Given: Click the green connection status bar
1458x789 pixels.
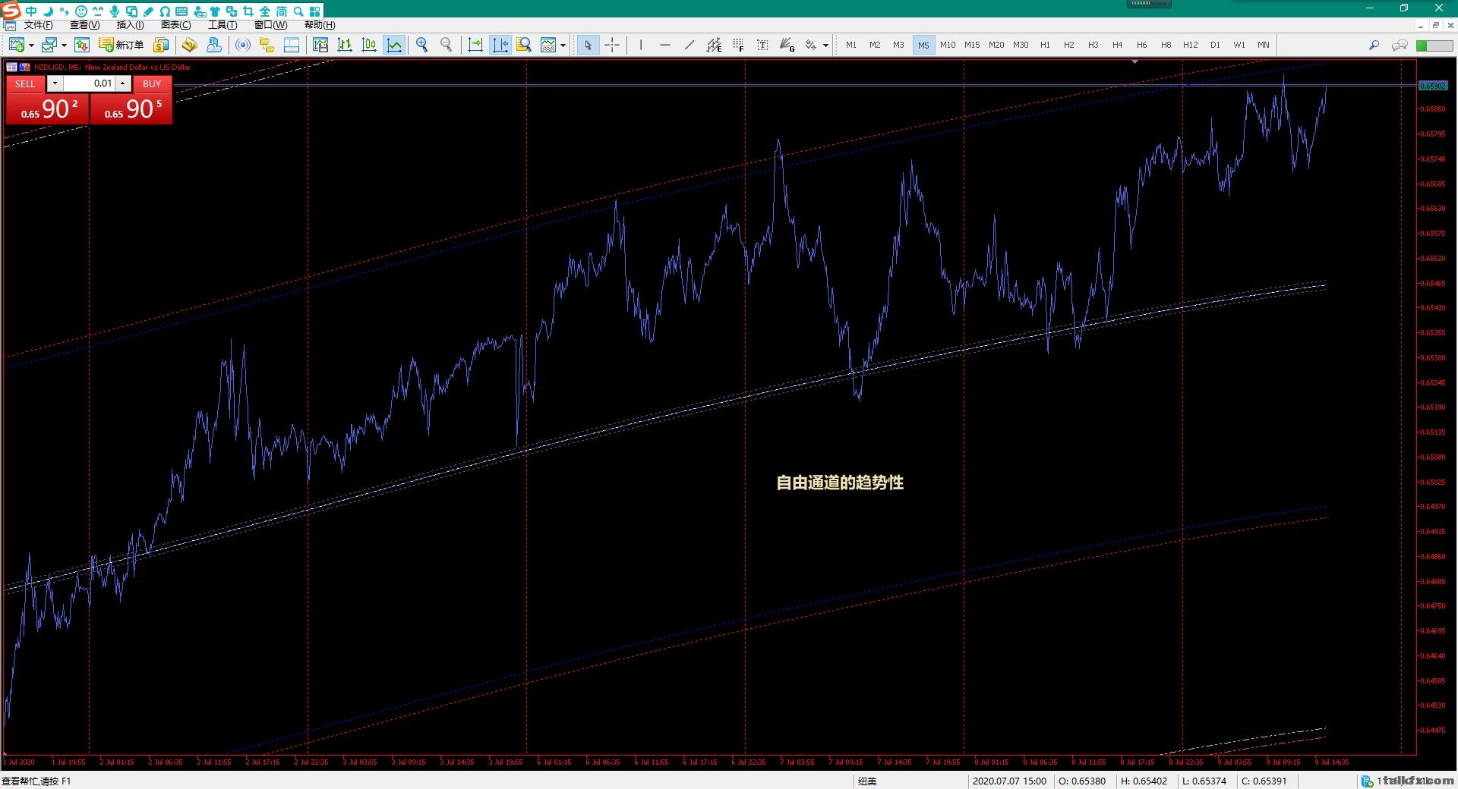Looking at the screenshot, I should [1434, 46].
